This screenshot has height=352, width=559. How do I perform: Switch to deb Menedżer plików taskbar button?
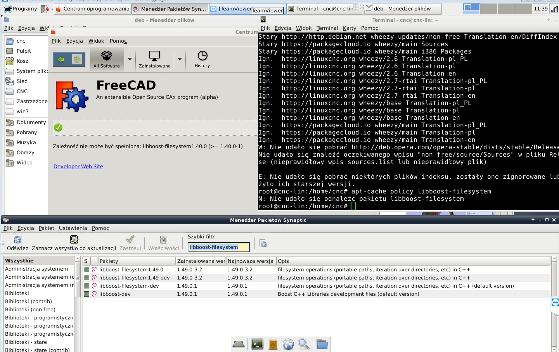(402, 9)
